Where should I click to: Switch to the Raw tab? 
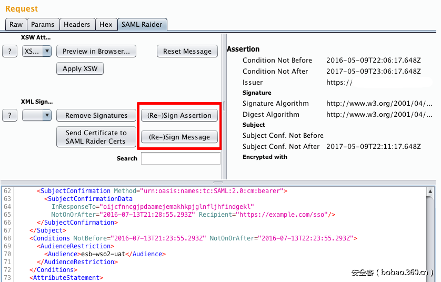click(x=16, y=24)
